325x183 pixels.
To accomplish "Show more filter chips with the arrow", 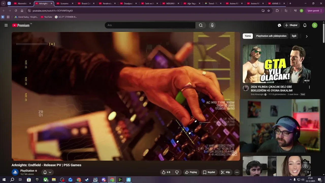I will [306, 36].
